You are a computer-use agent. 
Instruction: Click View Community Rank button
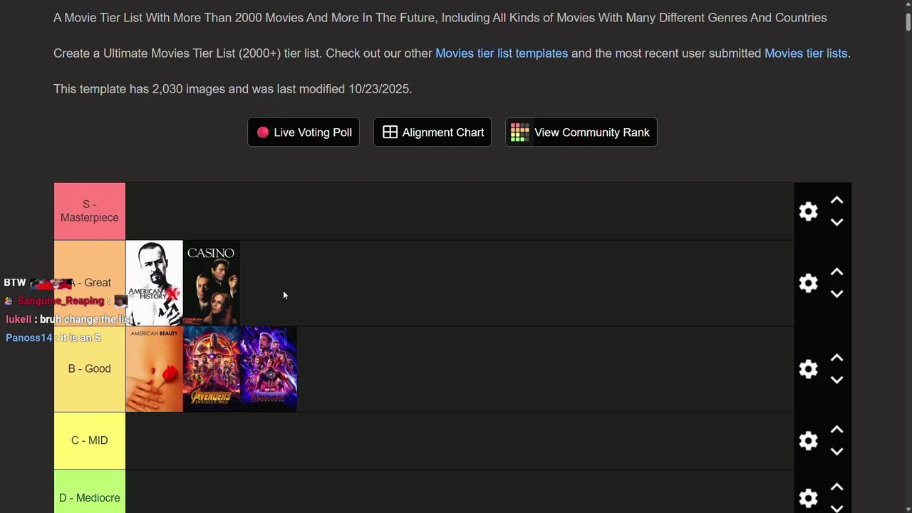581,133
